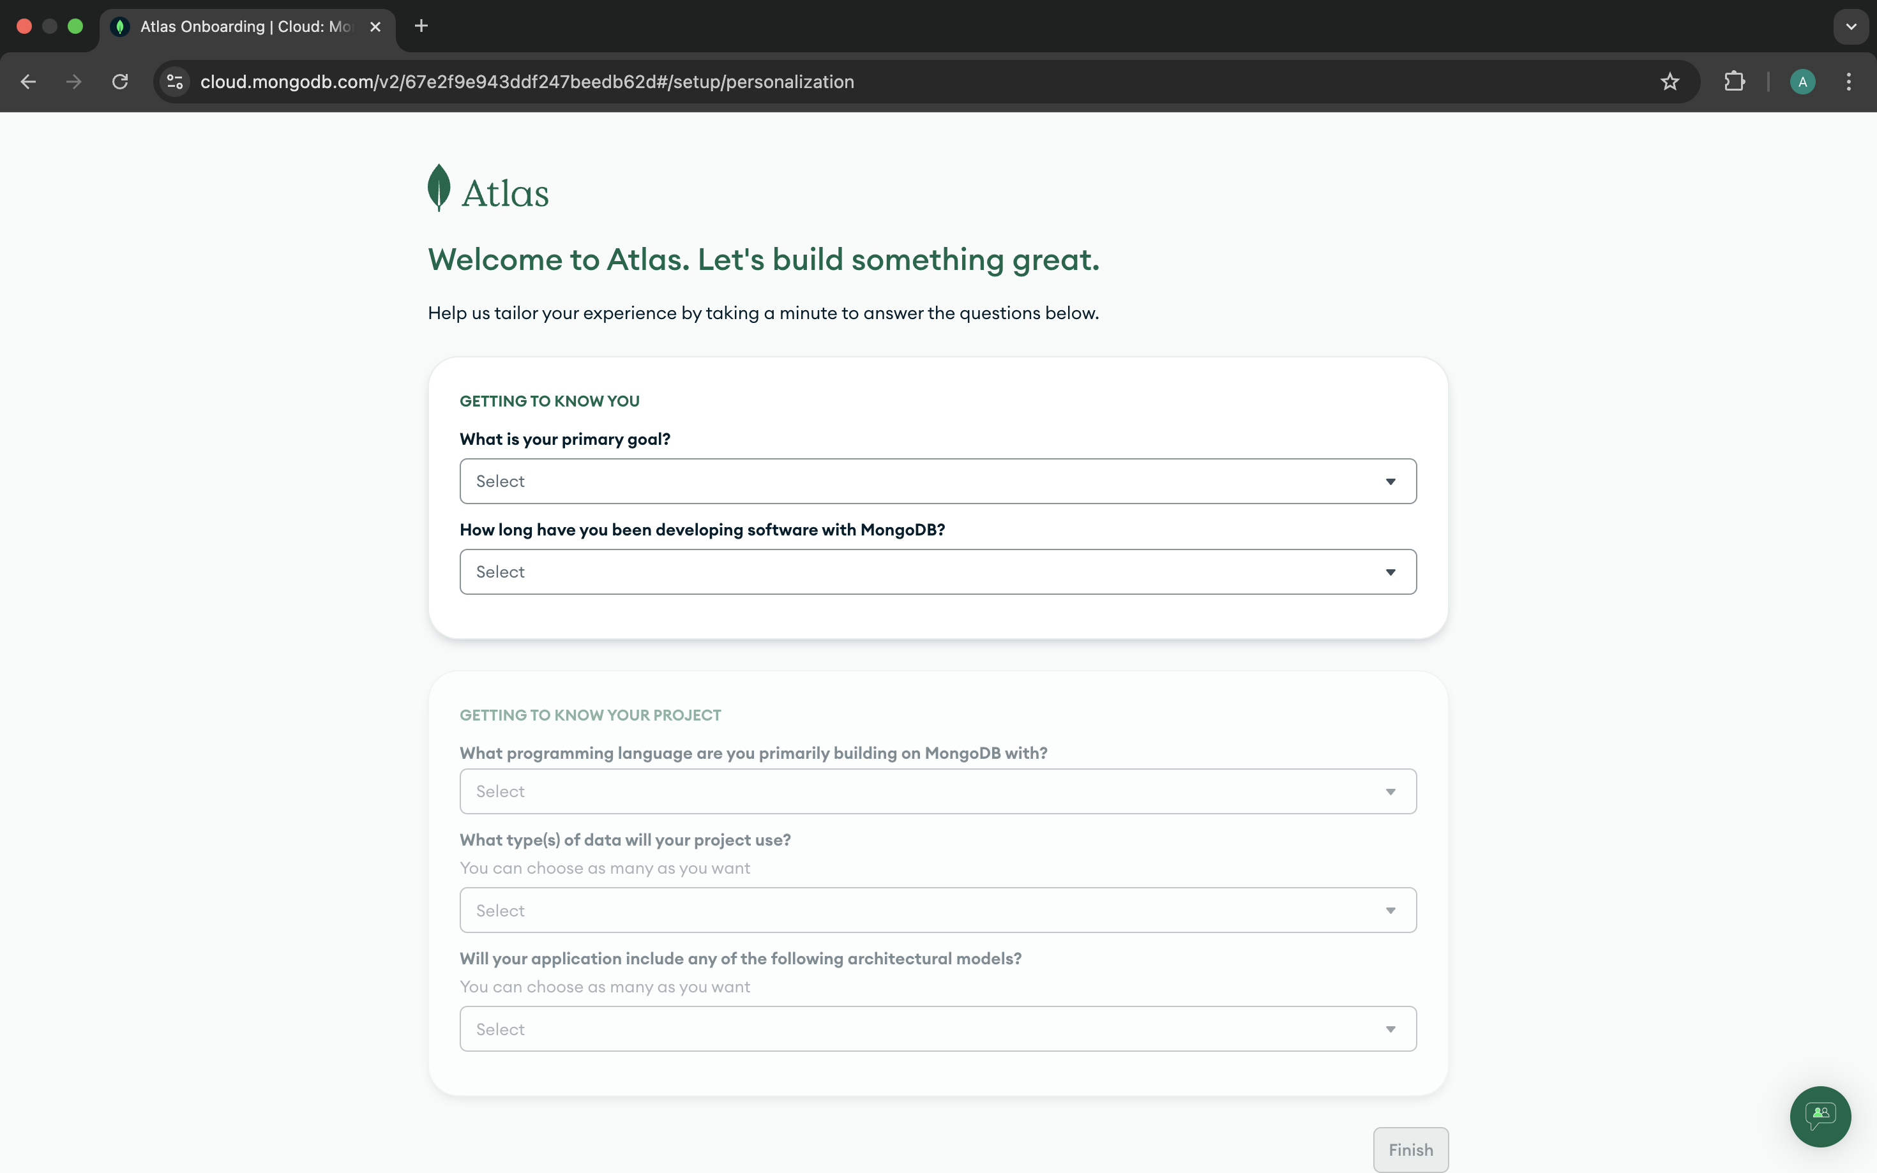Image resolution: width=1877 pixels, height=1173 pixels.
Task: Go forward using the browser forward arrow
Action: point(73,82)
